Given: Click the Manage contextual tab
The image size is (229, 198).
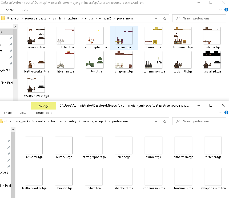Looking at the screenshot, I should pyautogui.click(x=43, y=106).
